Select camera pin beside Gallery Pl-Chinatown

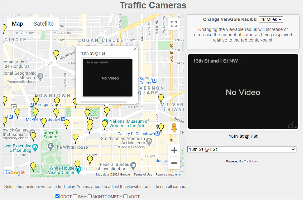coord(161,128)
